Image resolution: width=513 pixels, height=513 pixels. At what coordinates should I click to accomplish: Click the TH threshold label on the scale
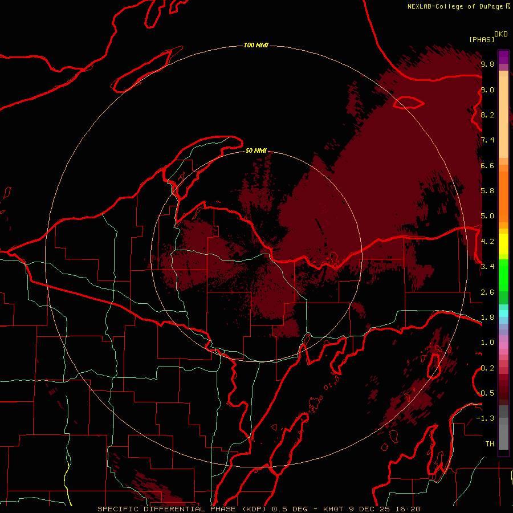pyautogui.click(x=490, y=443)
